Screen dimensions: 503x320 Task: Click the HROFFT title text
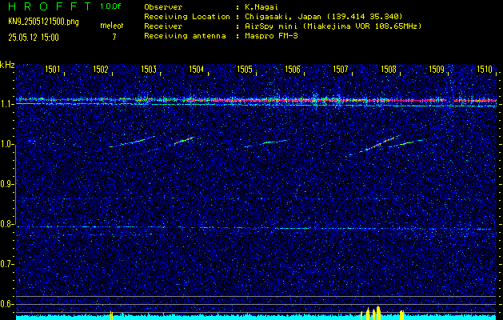point(50,6)
